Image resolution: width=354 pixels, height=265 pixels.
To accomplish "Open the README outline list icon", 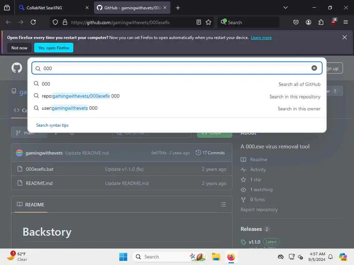I will coord(223,204).
